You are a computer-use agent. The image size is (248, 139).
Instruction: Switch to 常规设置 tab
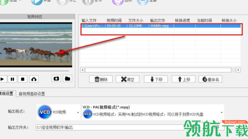[x=7, y=94]
